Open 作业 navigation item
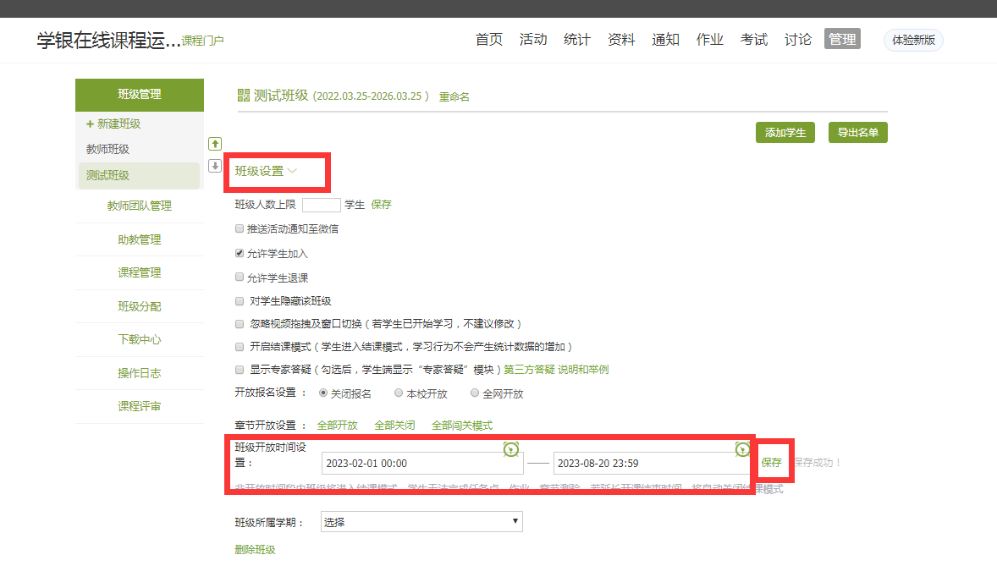This screenshot has height=588, width=997. point(709,40)
